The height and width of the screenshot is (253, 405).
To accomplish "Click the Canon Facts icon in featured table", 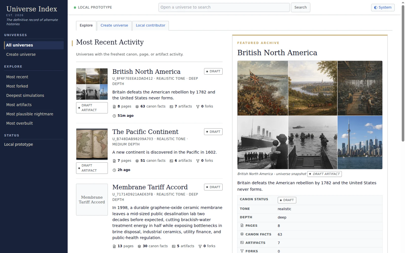I will (x=242, y=234).
